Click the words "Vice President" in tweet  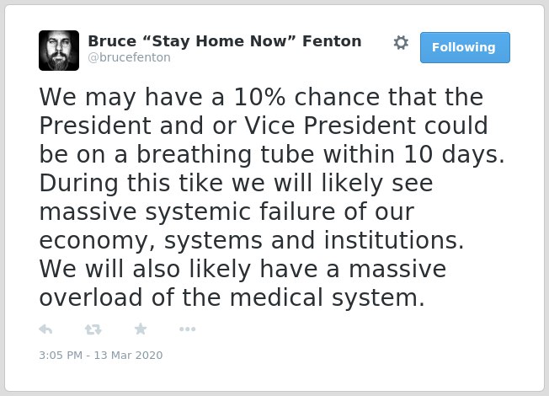click(330, 126)
